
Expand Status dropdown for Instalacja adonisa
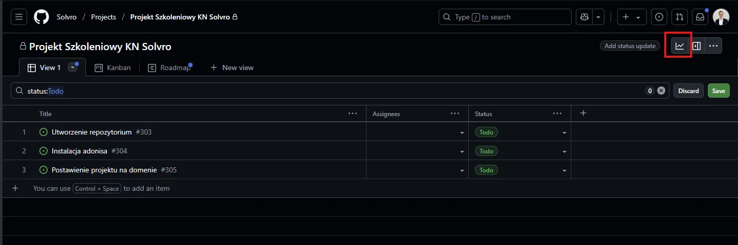(x=565, y=151)
